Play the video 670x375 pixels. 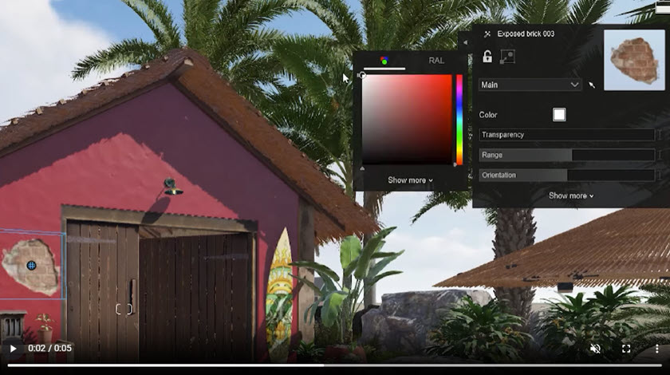13,349
